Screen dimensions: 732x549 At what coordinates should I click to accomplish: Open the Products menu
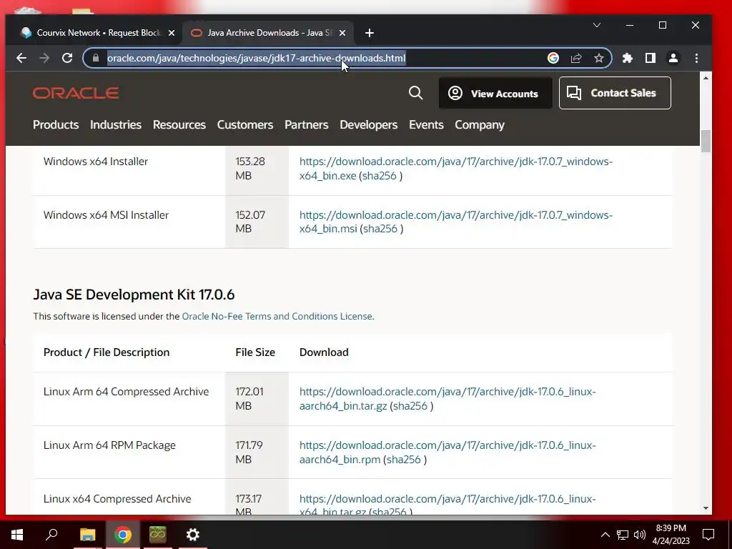pos(56,124)
